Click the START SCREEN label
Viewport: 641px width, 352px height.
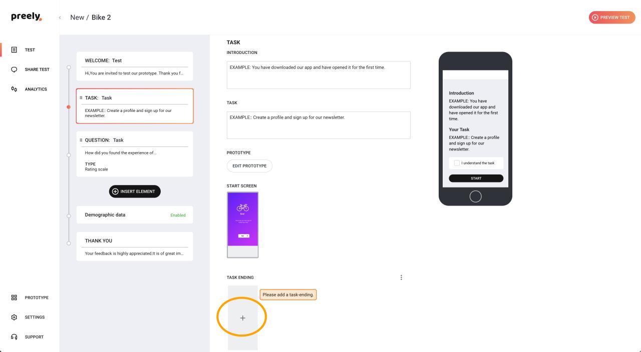pyautogui.click(x=242, y=186)
